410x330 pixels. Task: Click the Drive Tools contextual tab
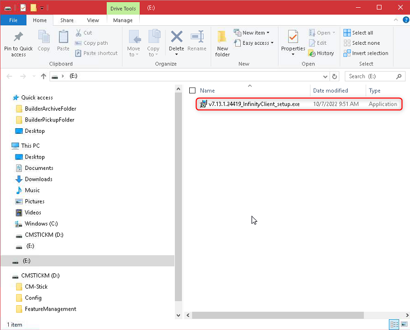coord(123,8)
